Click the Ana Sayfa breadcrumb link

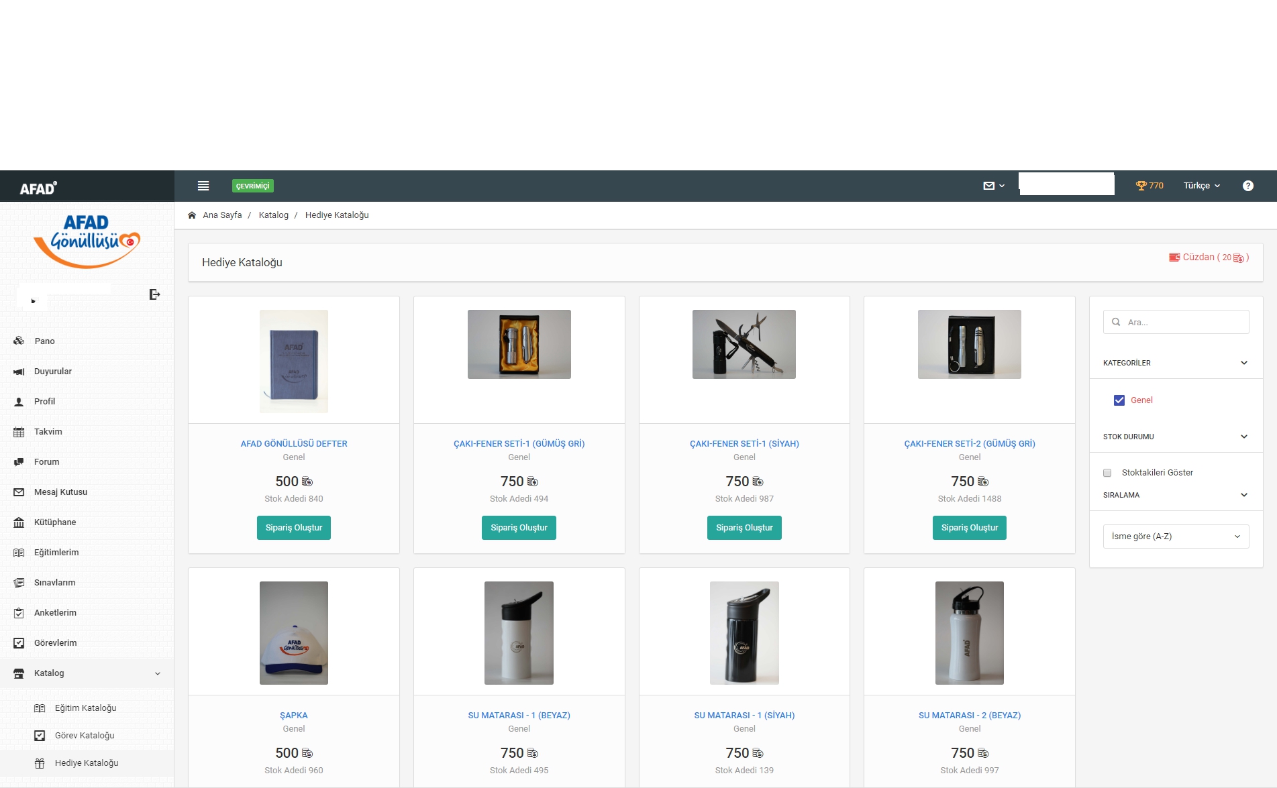pos(222,215)
